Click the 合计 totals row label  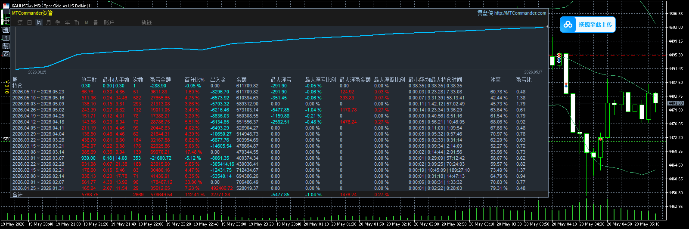click(17, 195)
